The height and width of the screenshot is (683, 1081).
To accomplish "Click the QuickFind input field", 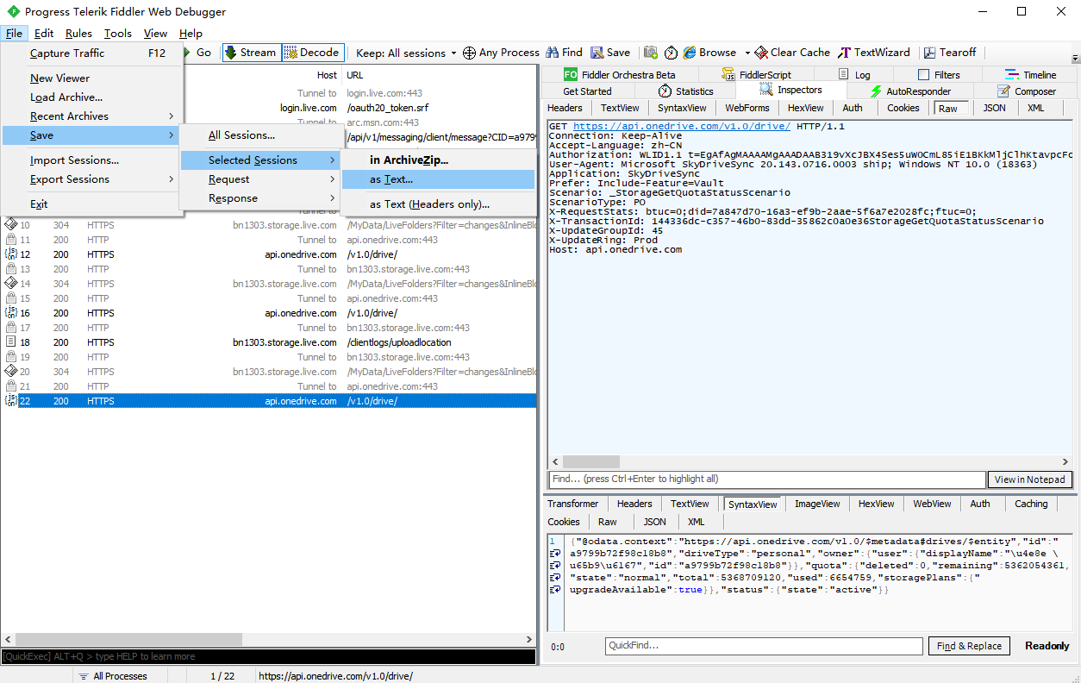I will [x=764, y=646].
